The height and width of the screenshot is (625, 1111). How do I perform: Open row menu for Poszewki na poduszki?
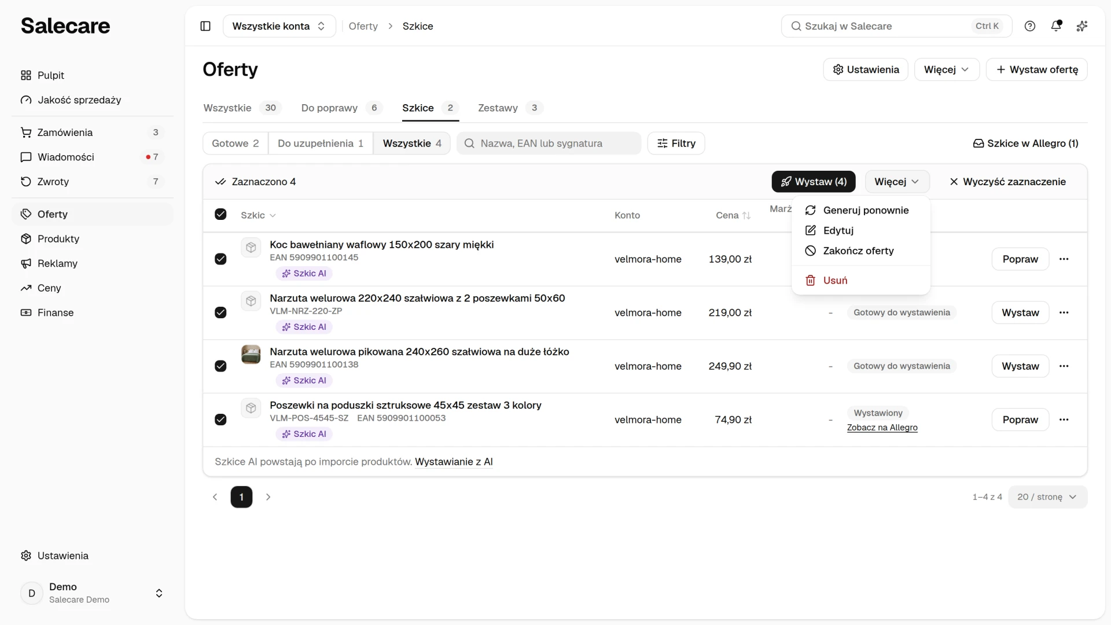point(1064,420)
